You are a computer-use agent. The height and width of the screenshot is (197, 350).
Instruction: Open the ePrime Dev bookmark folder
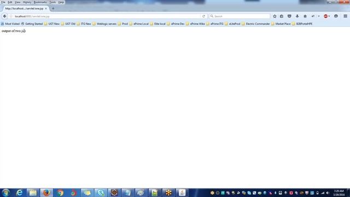coord(176,24)
